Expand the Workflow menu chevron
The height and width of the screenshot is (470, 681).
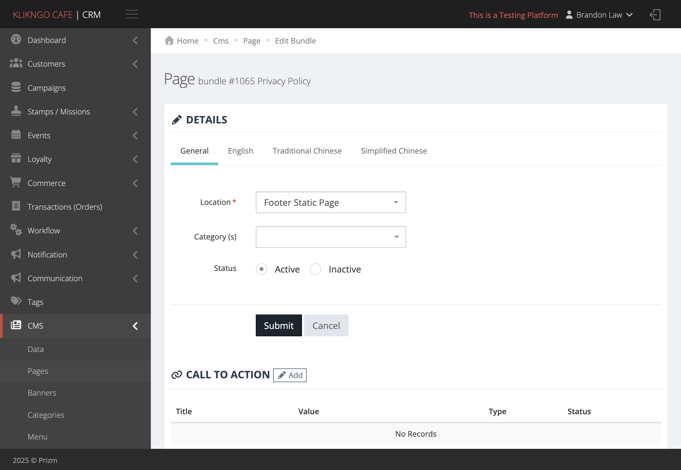point(135,231)
